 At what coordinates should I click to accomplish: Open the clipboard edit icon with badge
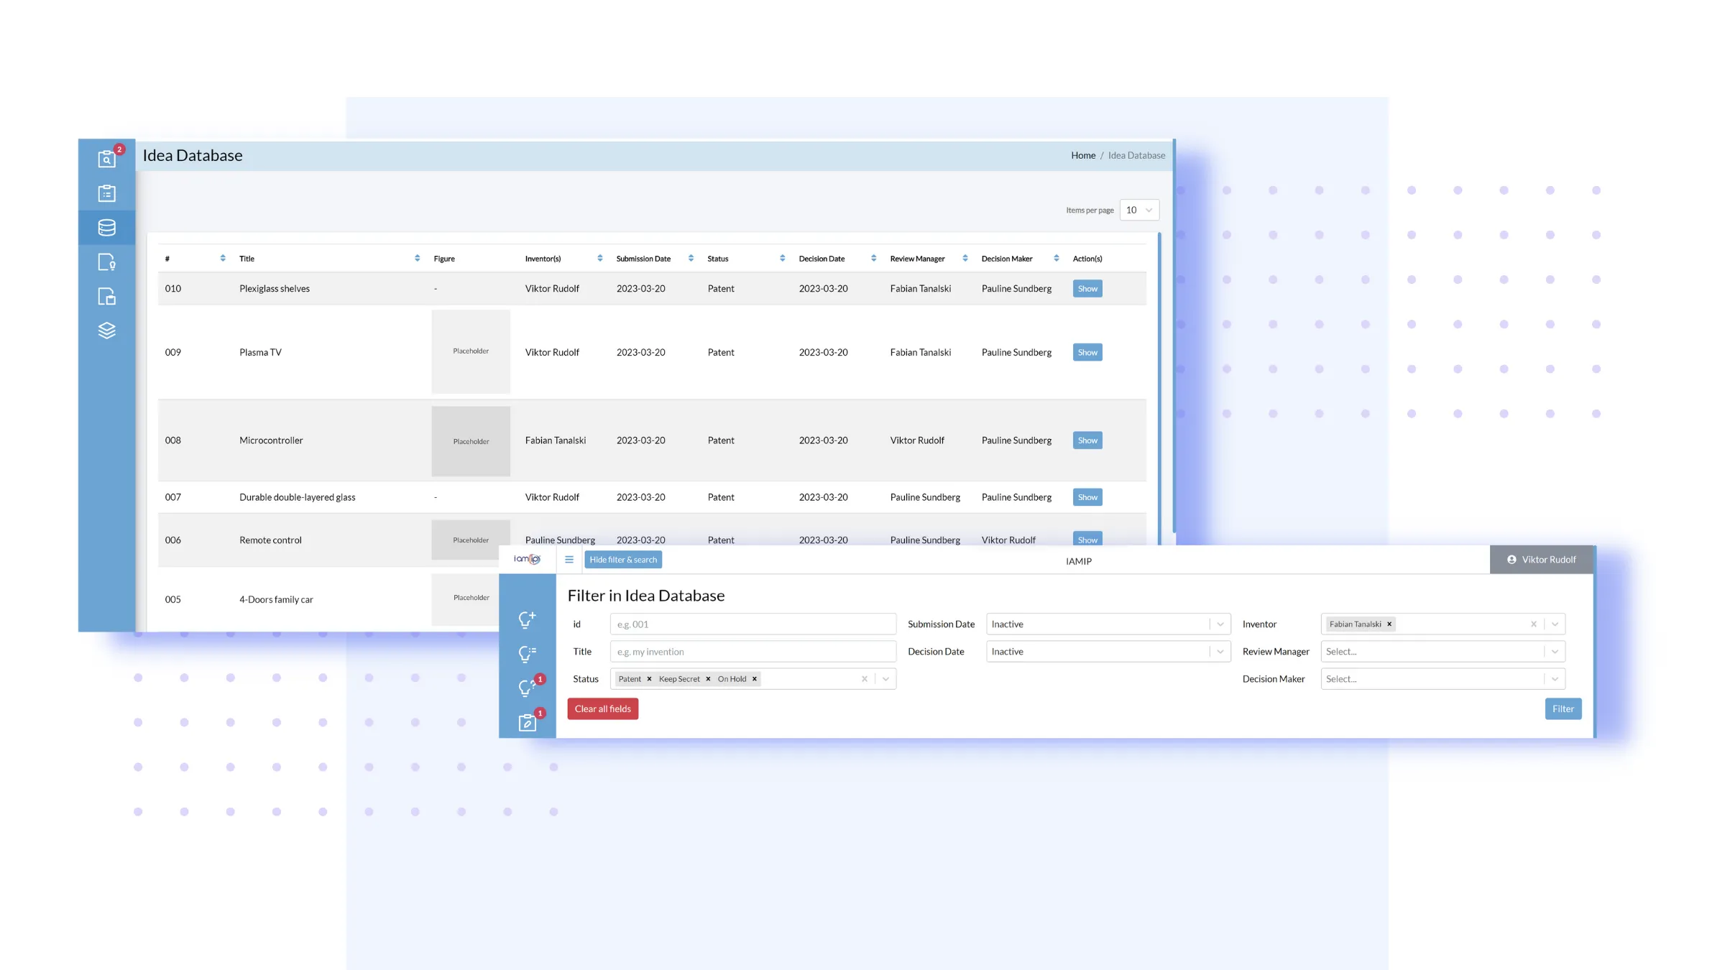pyautogui.click(x=527, y=723)
